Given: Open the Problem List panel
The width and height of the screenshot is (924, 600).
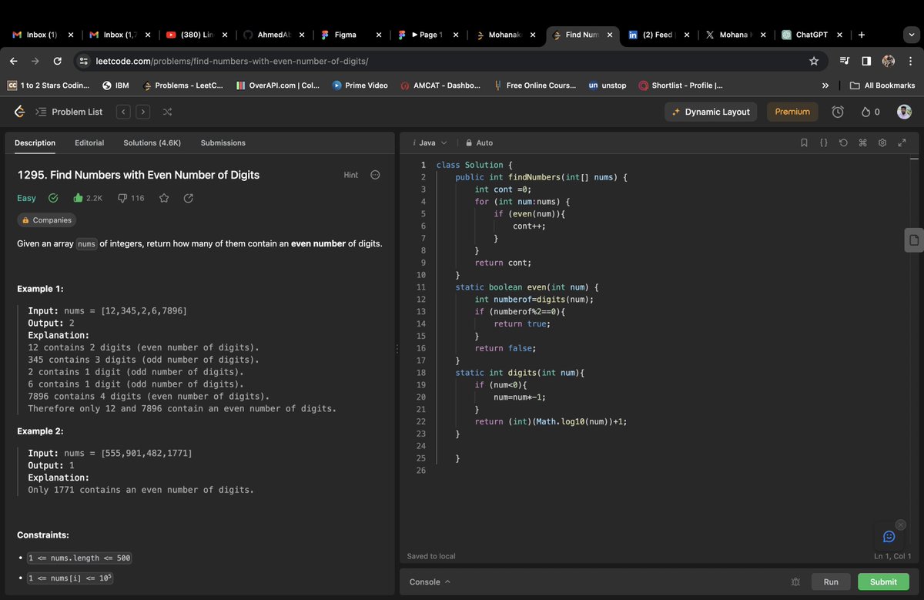Looking at the screenshot, I should pyautogui.click(x=69, y=112).
